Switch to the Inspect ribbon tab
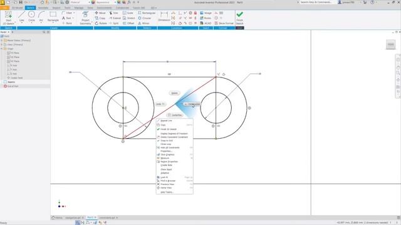 56,8
